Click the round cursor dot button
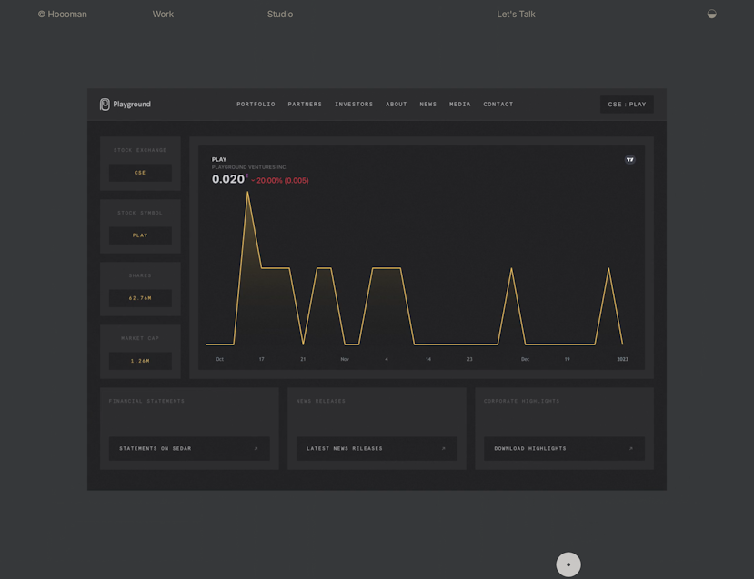Image resolution: width=754 pixels, height=579 pixels. [568, 564]
